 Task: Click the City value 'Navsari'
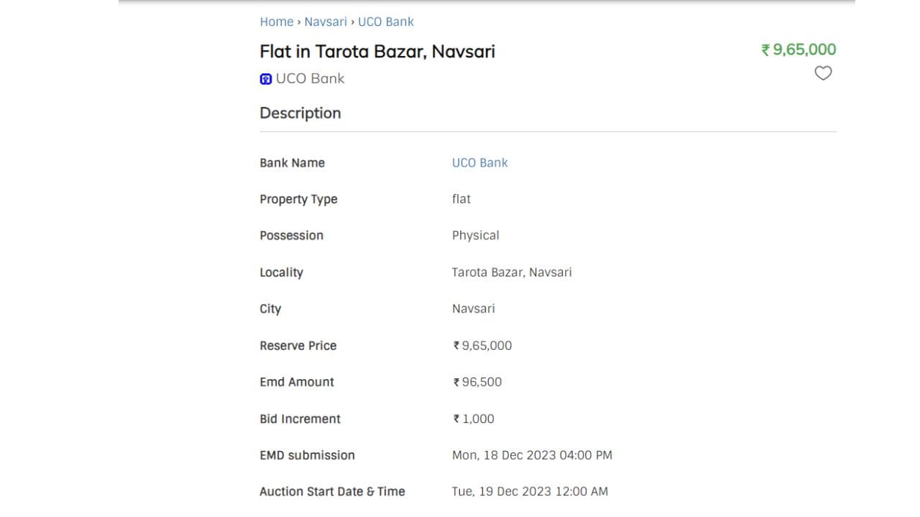pyautogui.click(x=473, y=309)
